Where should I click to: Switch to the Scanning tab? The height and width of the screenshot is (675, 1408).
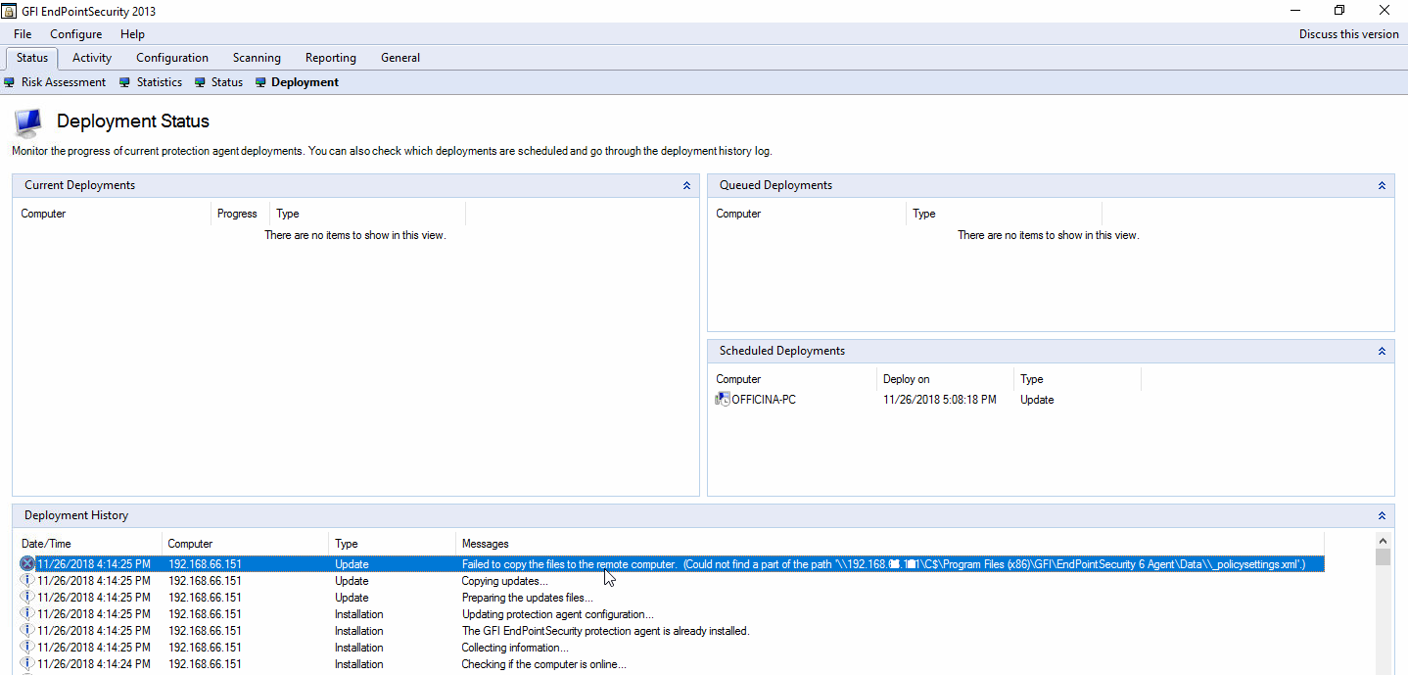pyautogui.click(x=257, y=58)
